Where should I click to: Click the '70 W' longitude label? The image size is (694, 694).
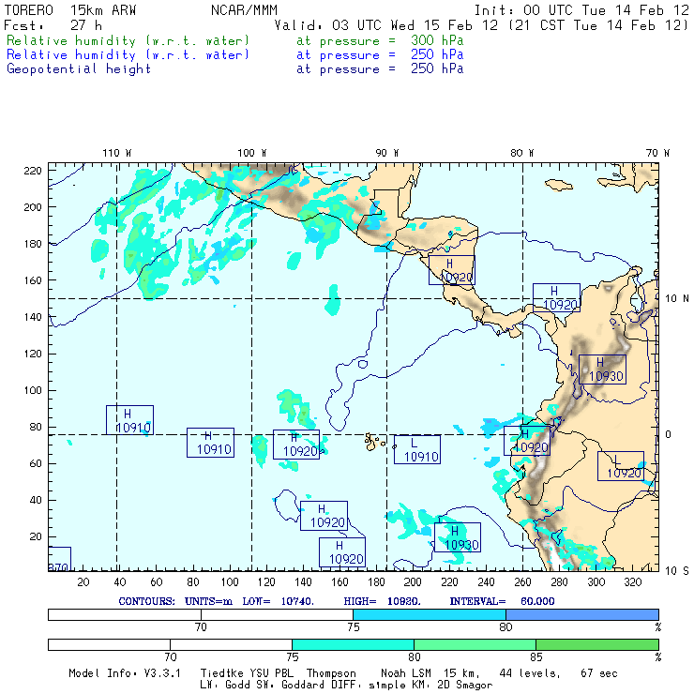[657, 153]
